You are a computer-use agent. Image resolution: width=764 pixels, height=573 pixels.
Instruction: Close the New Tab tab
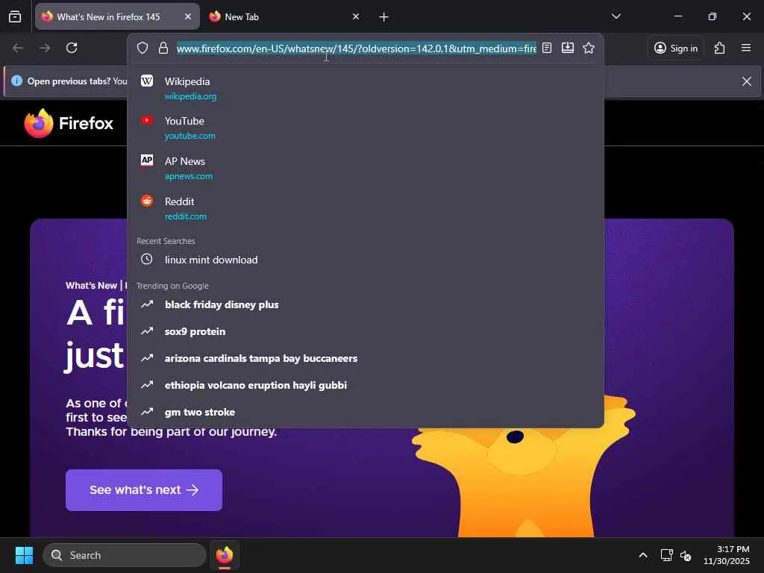[356, 17]
